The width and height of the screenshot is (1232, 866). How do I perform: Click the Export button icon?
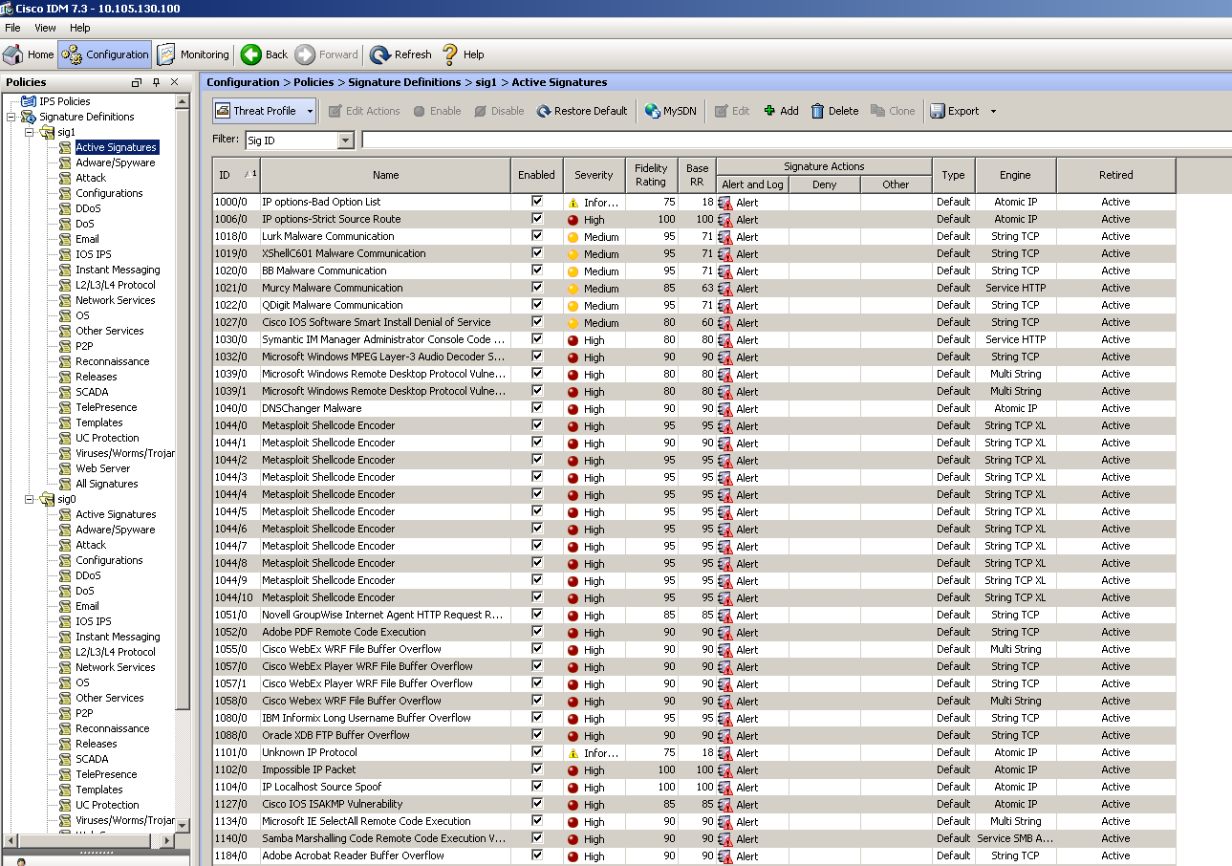pyautogui.click(x=938, y=111)
